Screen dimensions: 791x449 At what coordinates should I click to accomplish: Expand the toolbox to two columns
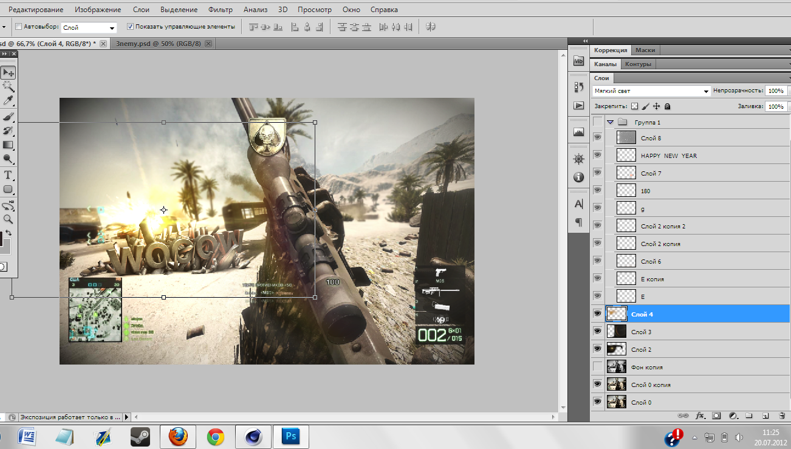click(5, 54)
